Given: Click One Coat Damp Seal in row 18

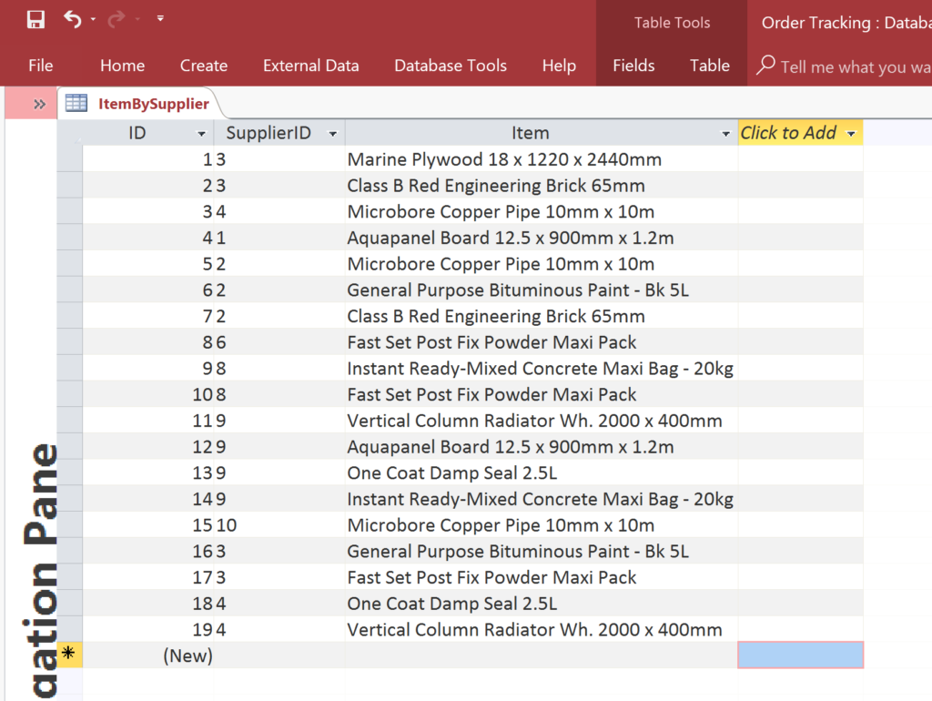Looking at the screenshot, I should [542, 604].
